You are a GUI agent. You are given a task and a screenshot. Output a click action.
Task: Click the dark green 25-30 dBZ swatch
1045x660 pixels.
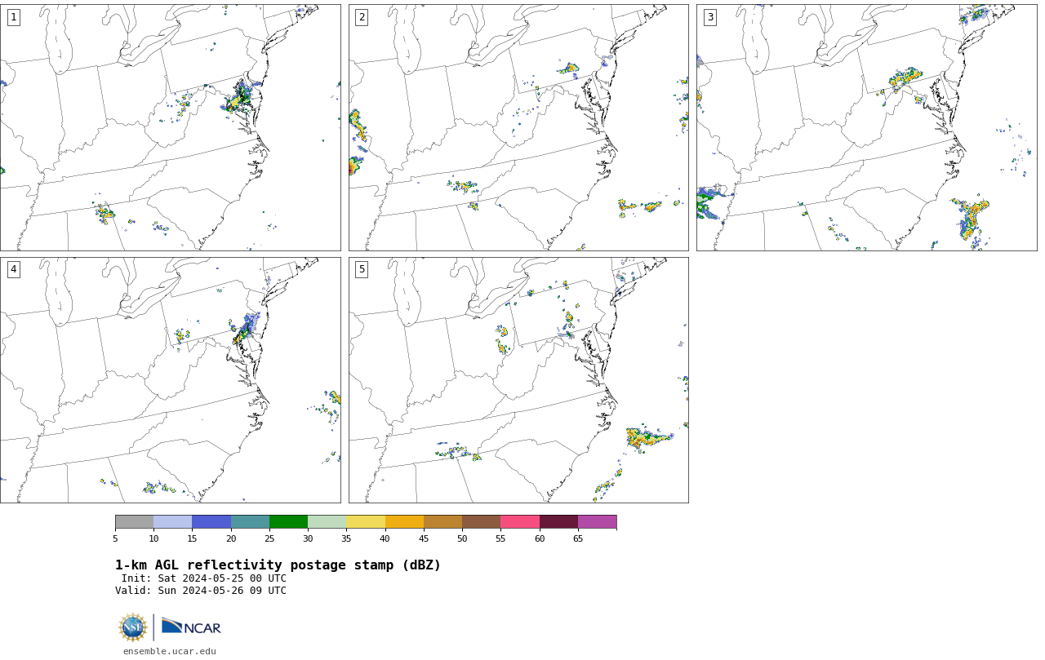(288, 522)
